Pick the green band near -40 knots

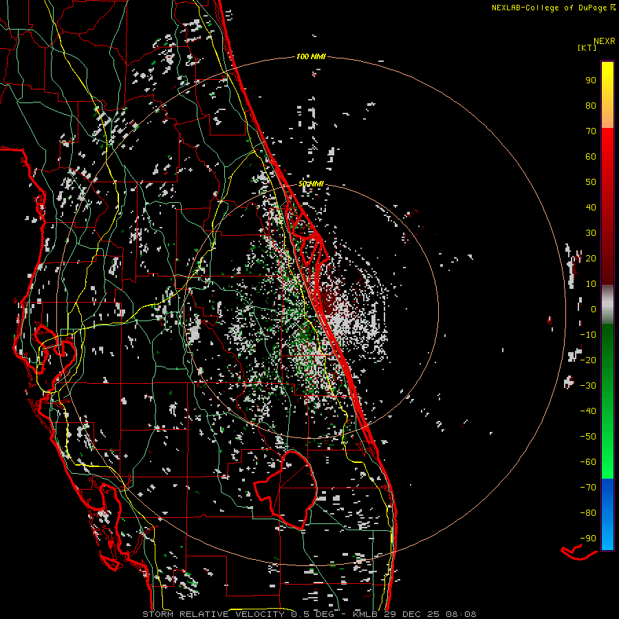click(607, 411)
